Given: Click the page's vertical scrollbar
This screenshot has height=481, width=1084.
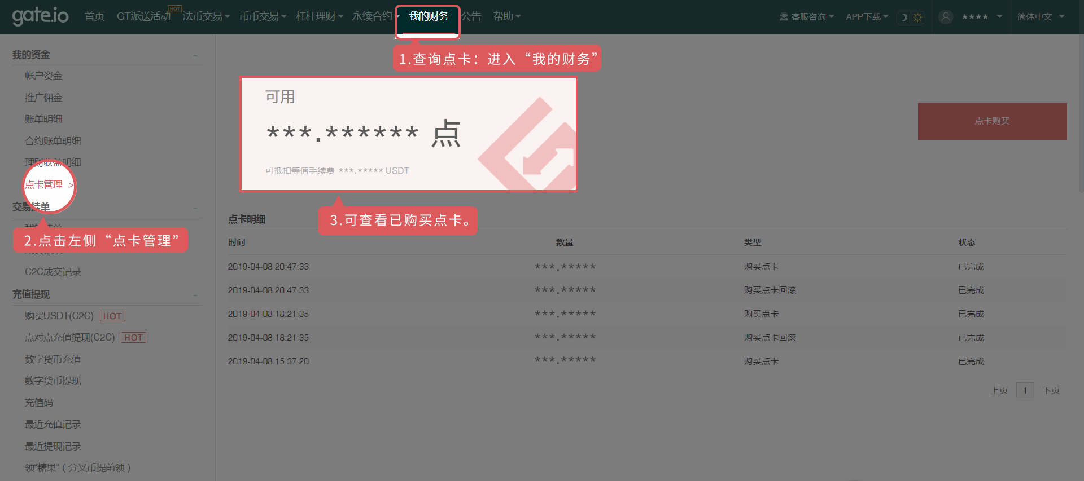Looking at the screenshot, I should pos(1081,113).
